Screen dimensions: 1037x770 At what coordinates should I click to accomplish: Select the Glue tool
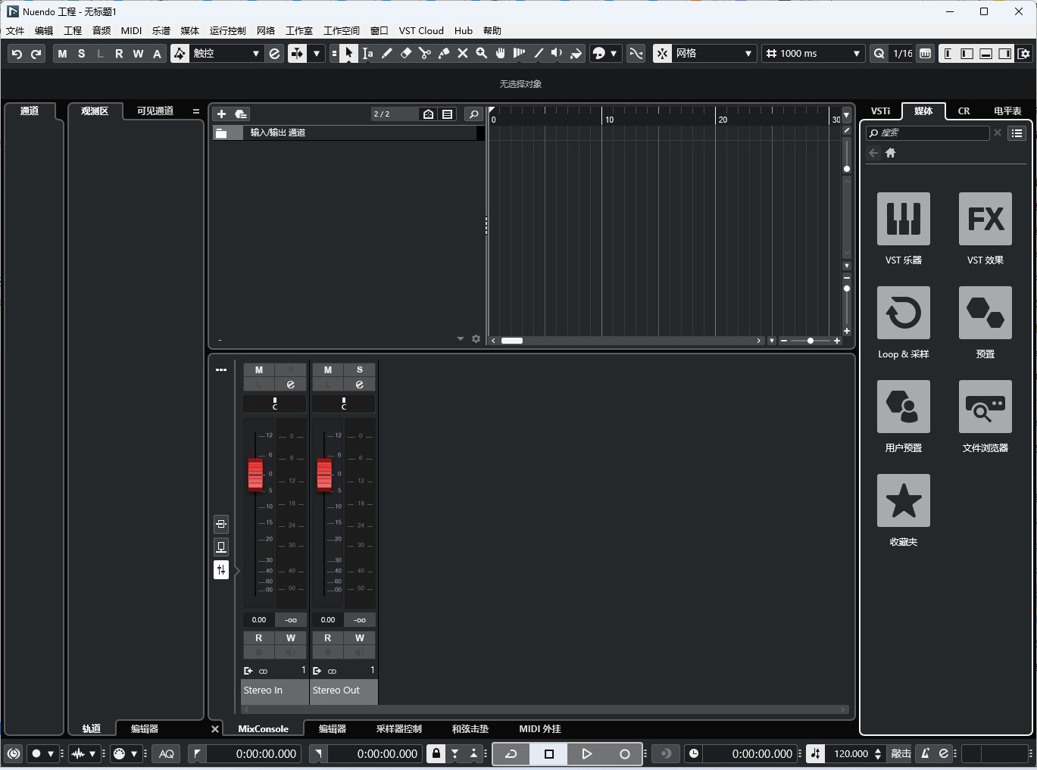click(444, 53)
